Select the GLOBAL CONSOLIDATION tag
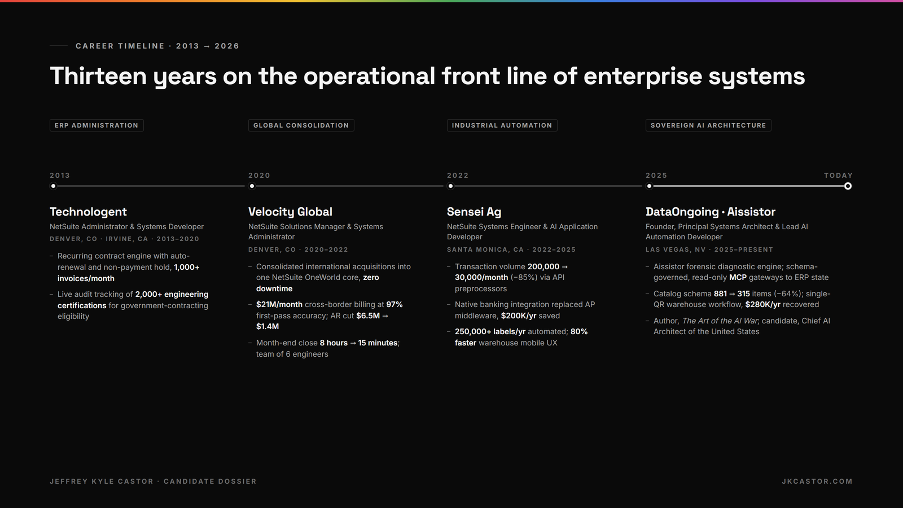The width and height of the screenshot is (903, 508). coord(301,125)
